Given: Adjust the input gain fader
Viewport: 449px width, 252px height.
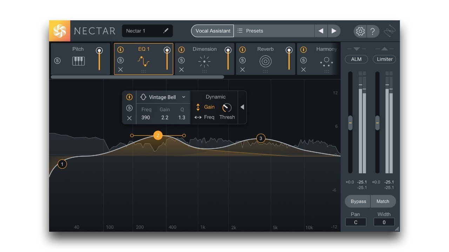Looking at the screenshot, I should click(x=350, y=122).
